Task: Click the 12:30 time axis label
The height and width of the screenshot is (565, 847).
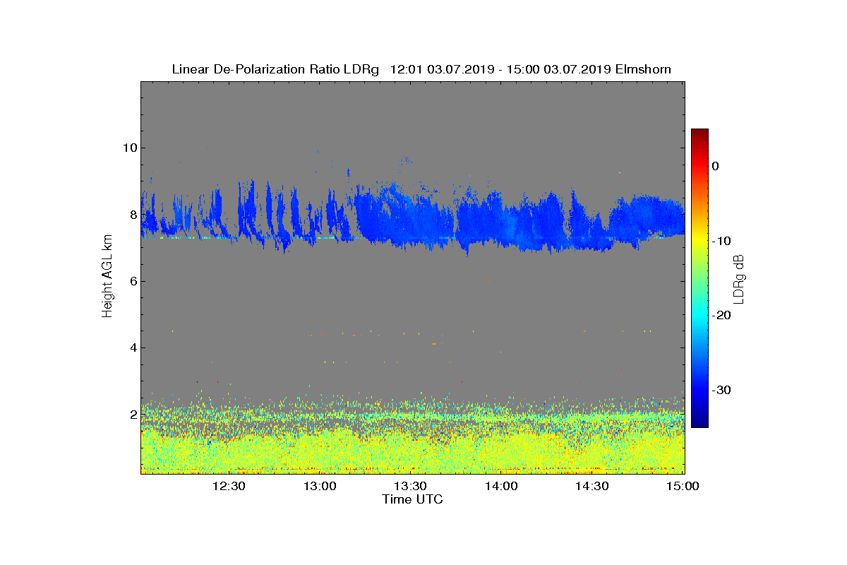Action: 229,487
